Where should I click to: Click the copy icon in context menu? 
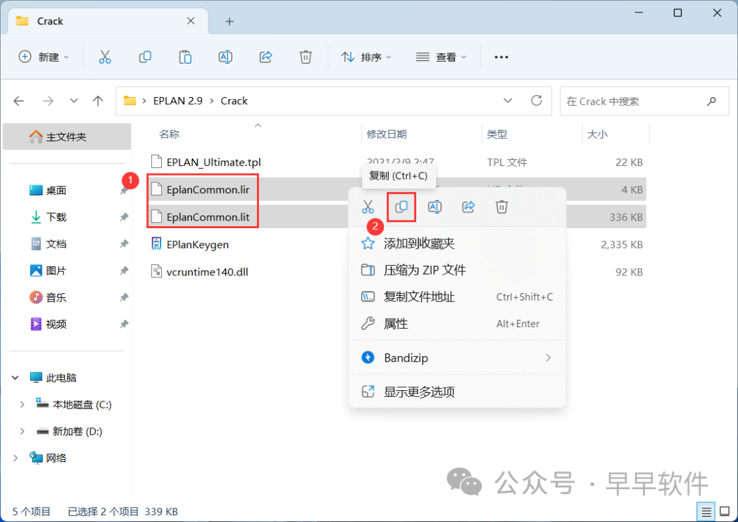pyautogui.click(x=401, y=206)
